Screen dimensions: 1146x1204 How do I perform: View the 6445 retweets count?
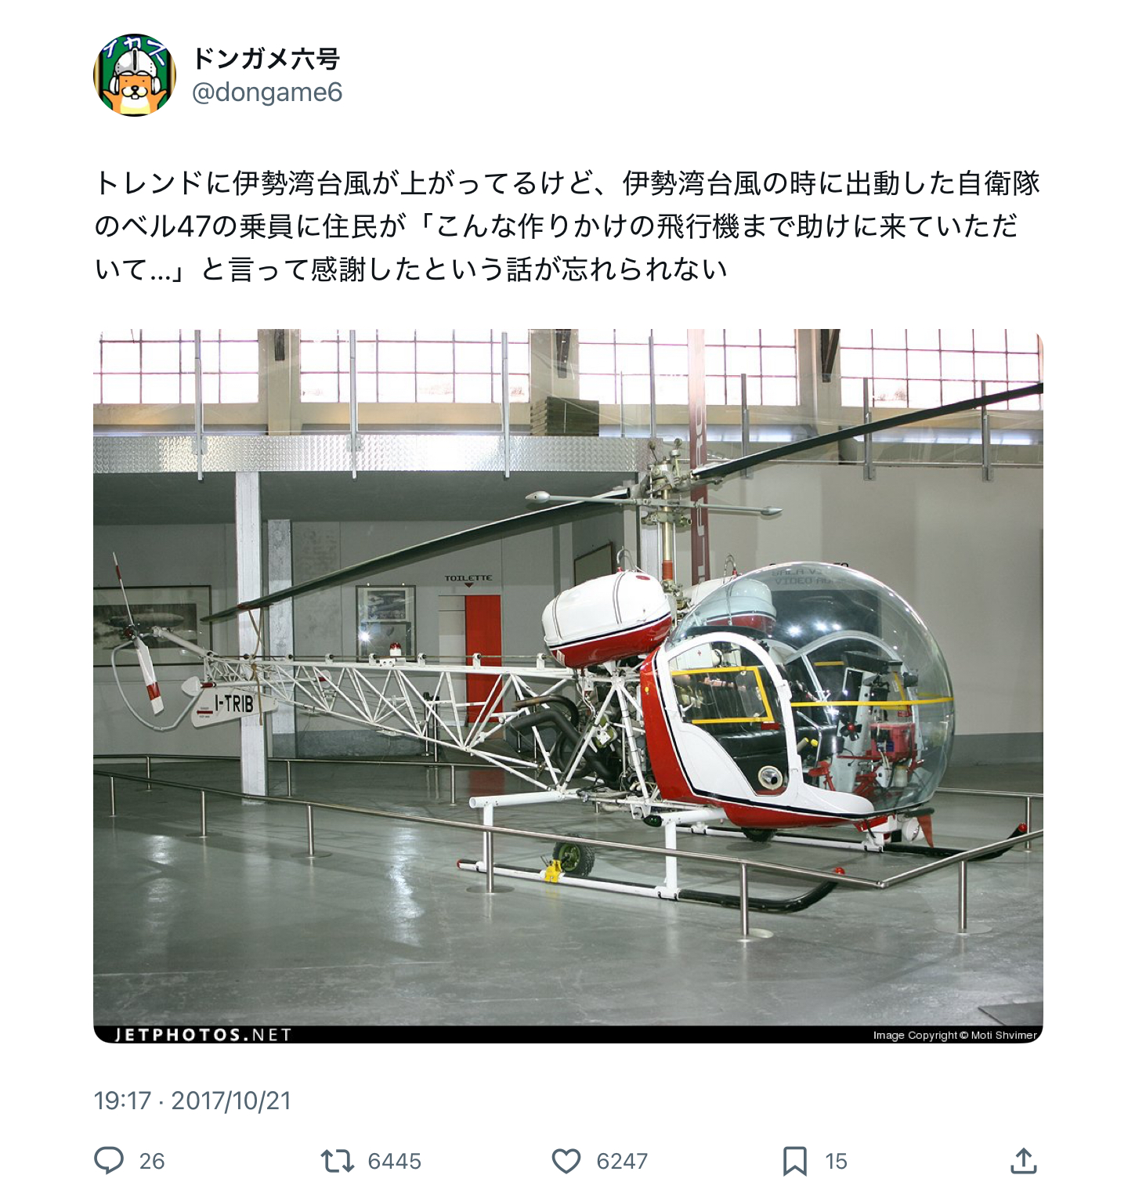(395, 1161)
